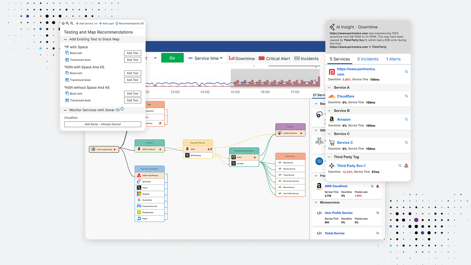Screen dimensions: 471x265
Task: Click the info icon beside Monitor Services with Sonar
Action: click(122, 109)
